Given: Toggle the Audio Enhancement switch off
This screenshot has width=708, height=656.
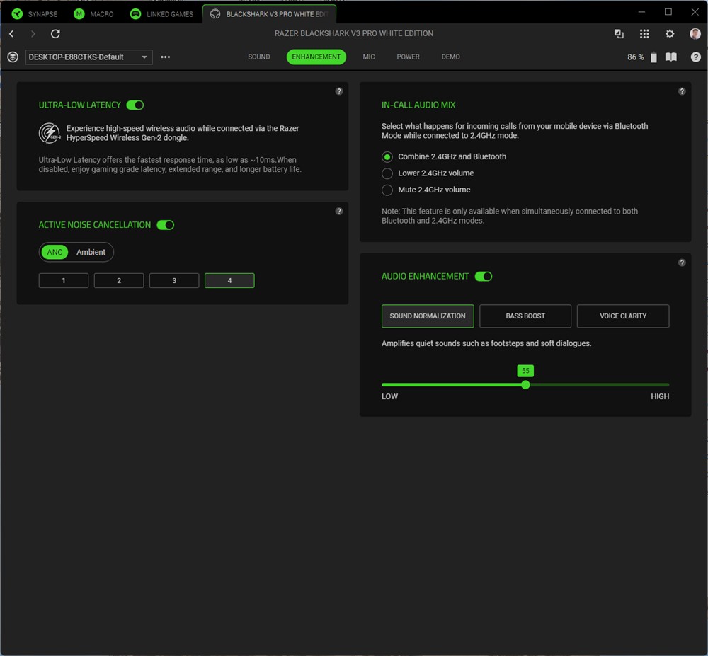Looking at the screenshot, I should (x=484, y=277).
